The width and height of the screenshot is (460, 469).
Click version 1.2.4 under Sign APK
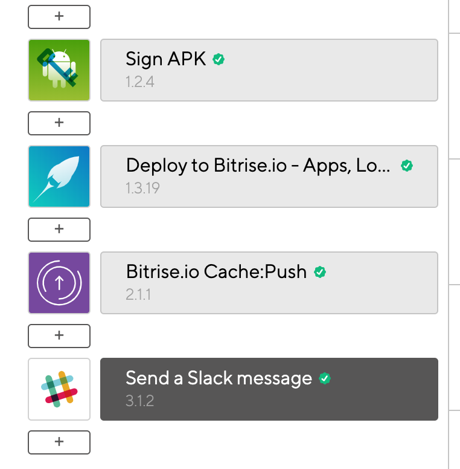[x=140, y=82]
